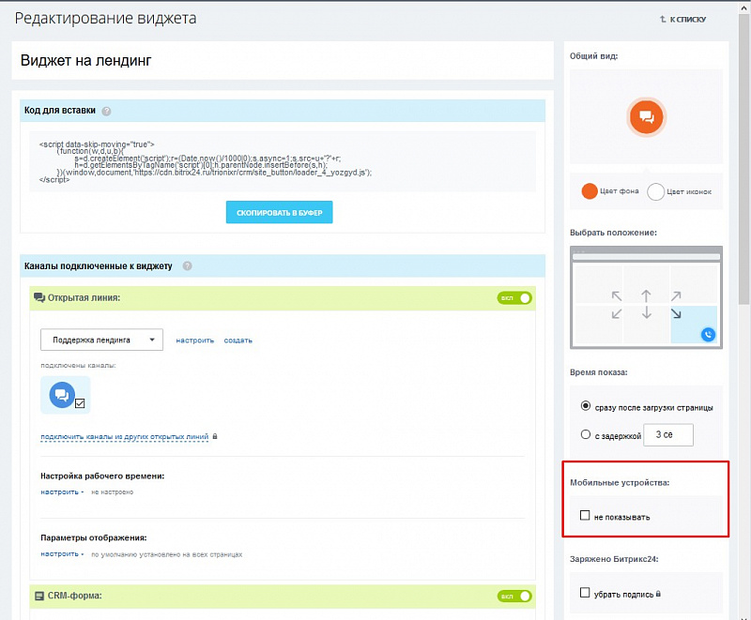Toggle the connected chat channel checkbox
Screen dimensions: 751x620
point(80,403)
